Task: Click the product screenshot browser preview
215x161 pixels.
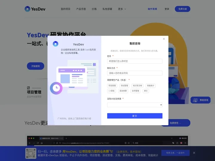Action: coord(107,141)
